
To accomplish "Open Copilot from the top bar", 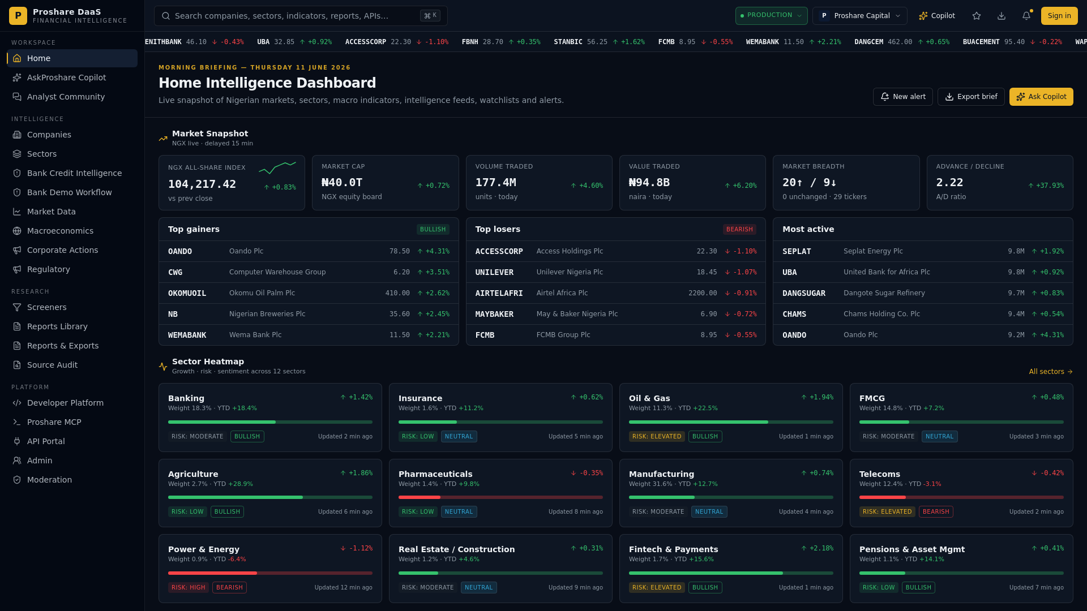I will [x=937, y=16].
